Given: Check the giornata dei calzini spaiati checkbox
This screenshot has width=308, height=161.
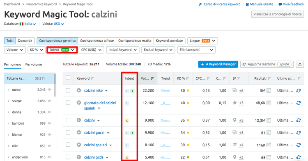Looking at the screenshot, I should 68,103.
